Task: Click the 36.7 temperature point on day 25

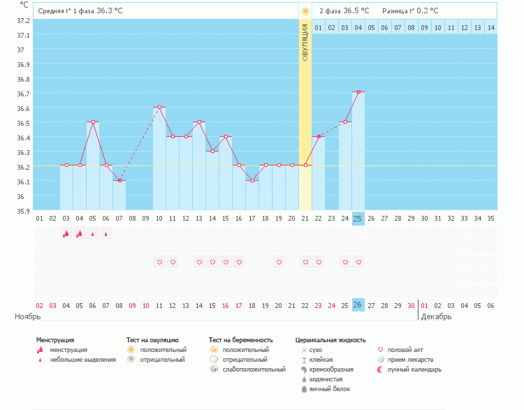Action: pos(358,92)
